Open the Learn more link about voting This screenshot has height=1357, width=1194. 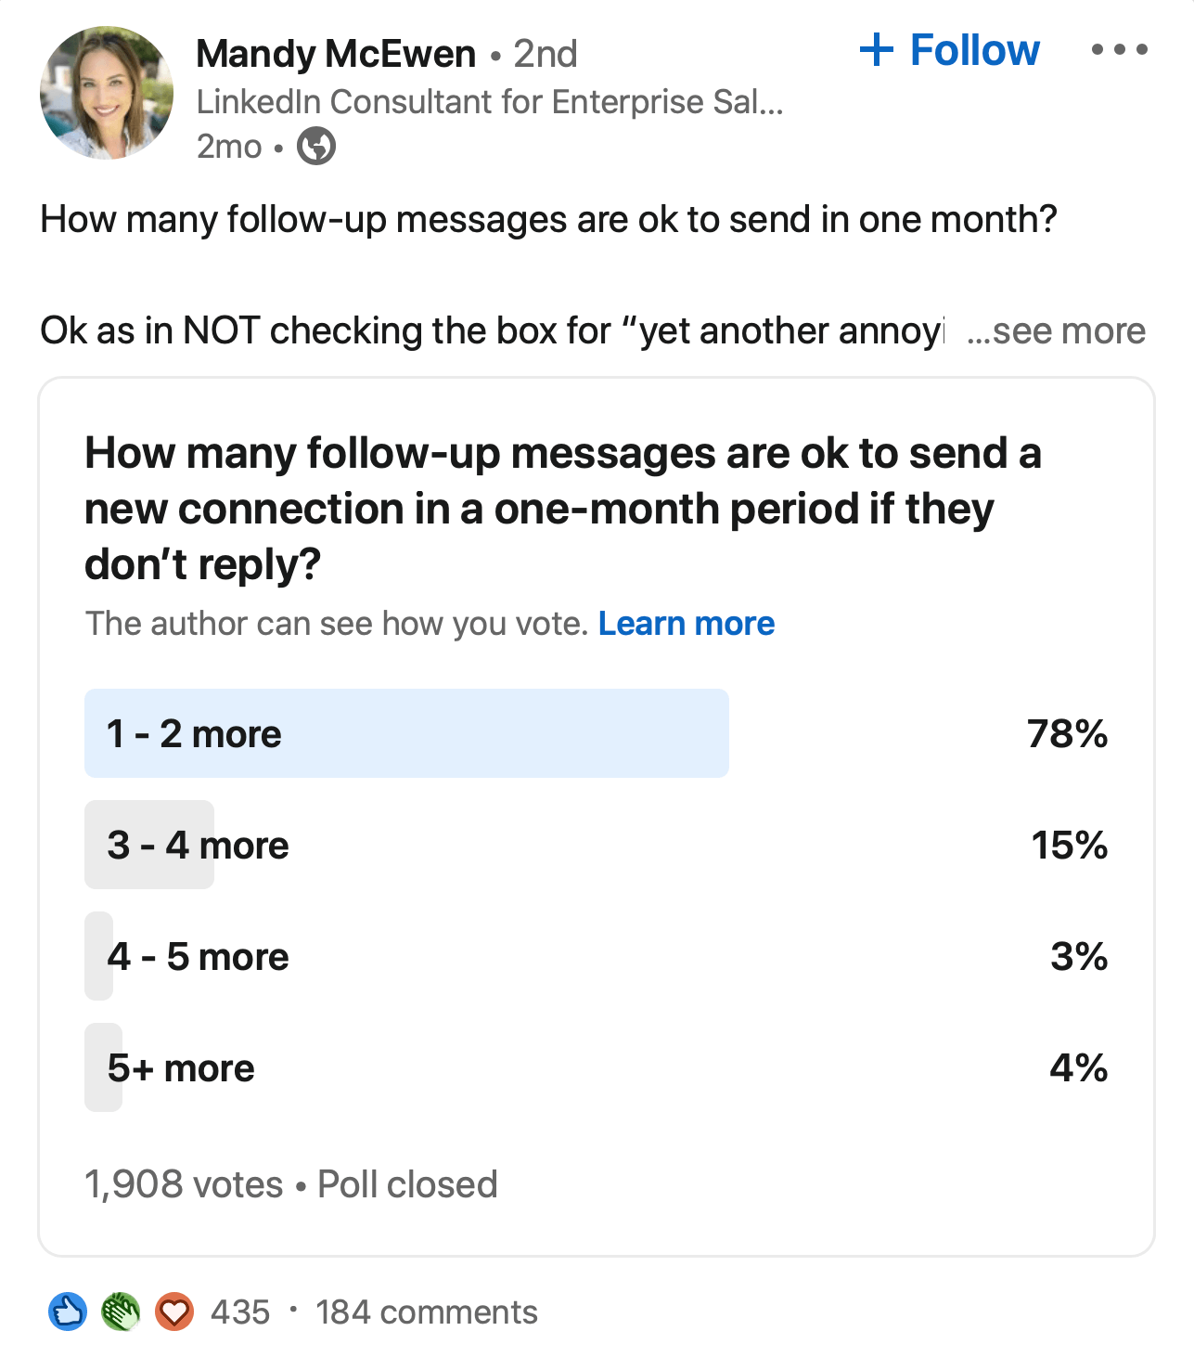[x=687, y=624]
